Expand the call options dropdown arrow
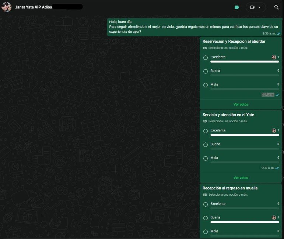This screenshot has width=284, height=239. tap(259, 7)
